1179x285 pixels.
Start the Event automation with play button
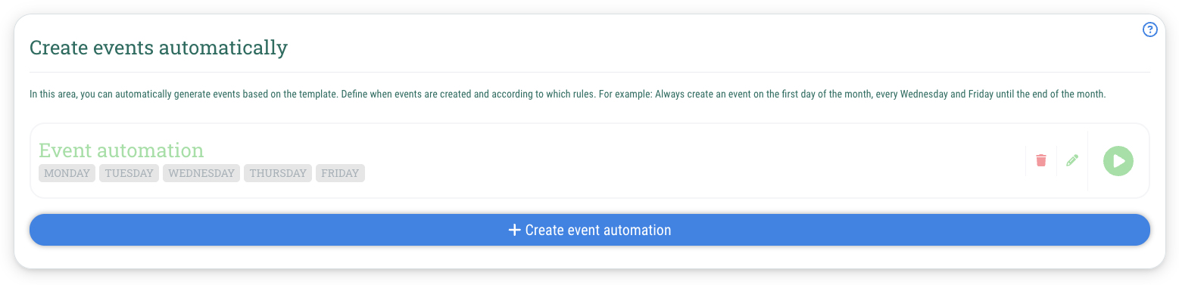pyautogui.click(x=1118, y=161)
